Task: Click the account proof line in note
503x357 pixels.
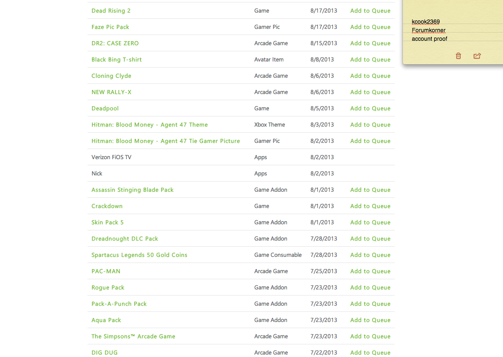Action: (x=429, y=39)
